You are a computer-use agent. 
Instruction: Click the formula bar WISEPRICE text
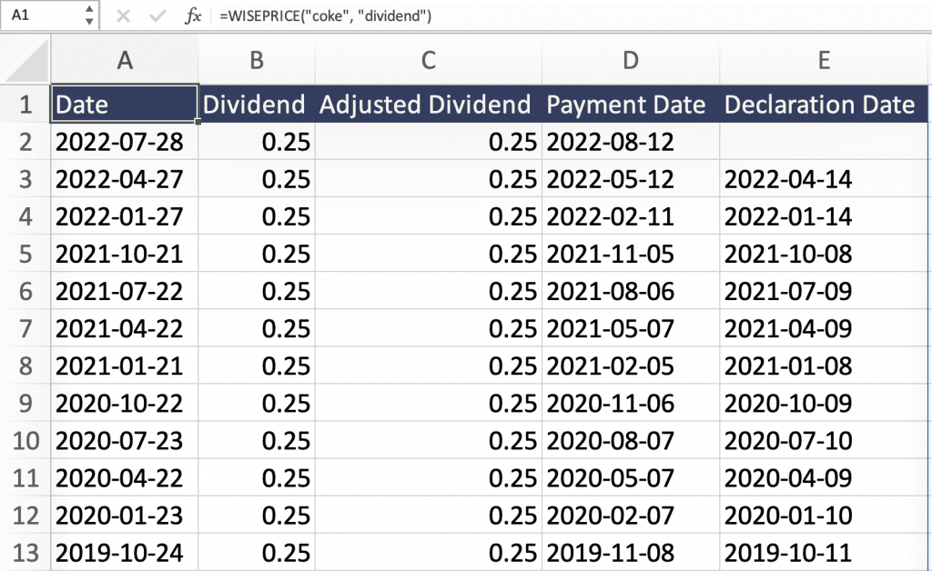point(325,16)
